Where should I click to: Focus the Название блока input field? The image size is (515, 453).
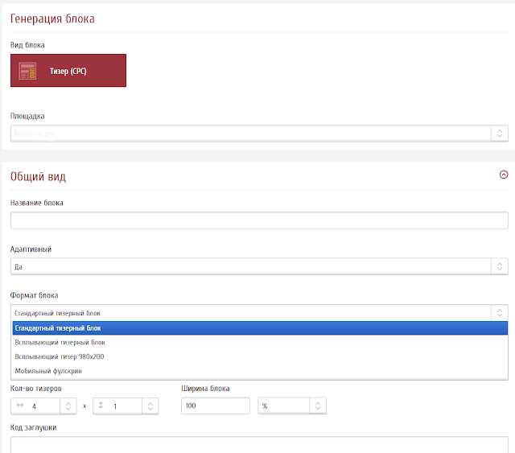(x=259, y=220)
